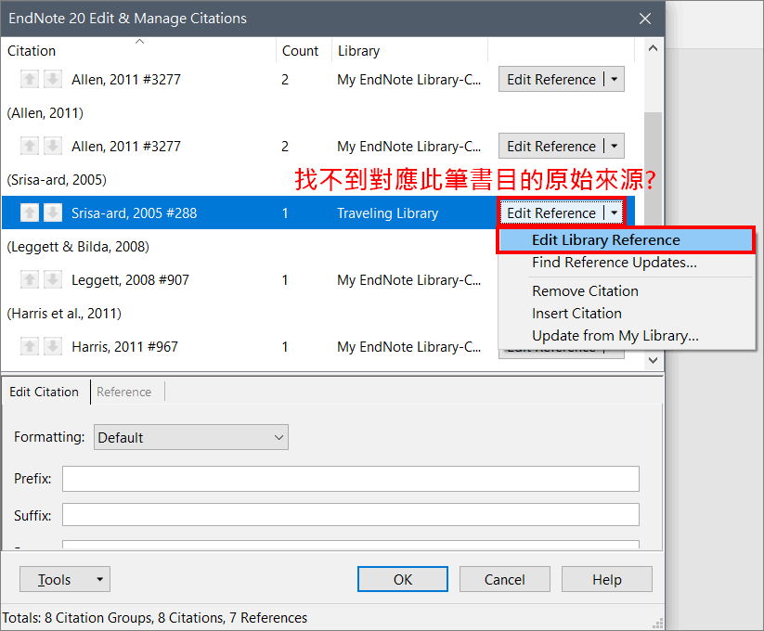764x631 pixels.
Task: Click the Totals status bar text
Action: tap(154, 618)
